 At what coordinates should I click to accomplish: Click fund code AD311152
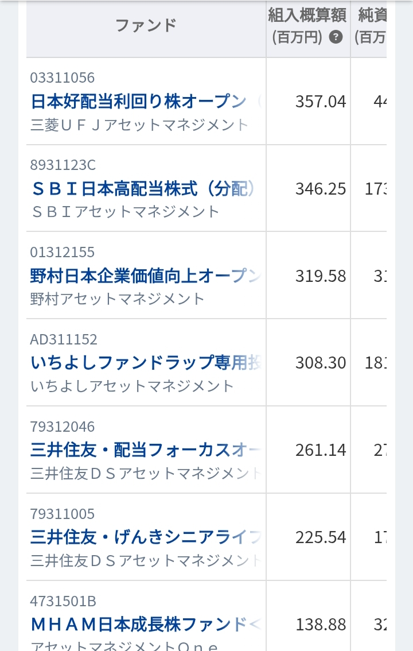64,339
